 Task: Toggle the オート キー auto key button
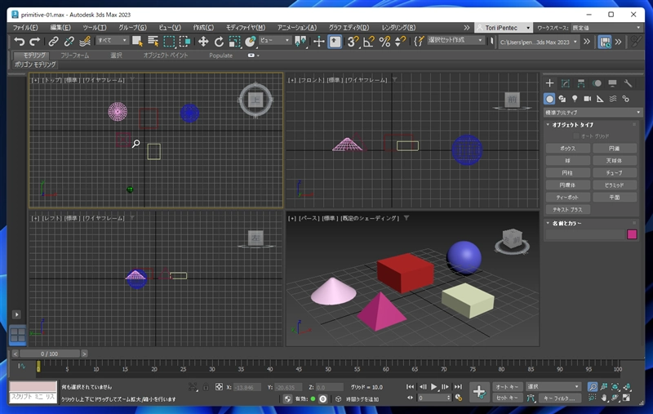pyautogui.click(x=507, y=387)
